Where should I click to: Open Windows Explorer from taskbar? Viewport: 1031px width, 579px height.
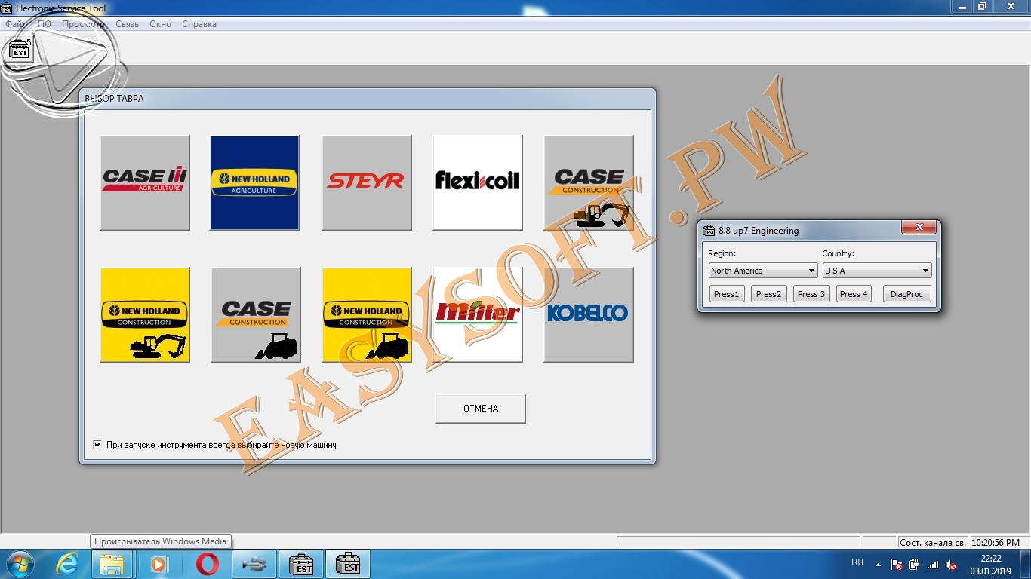tap(112, 564)
